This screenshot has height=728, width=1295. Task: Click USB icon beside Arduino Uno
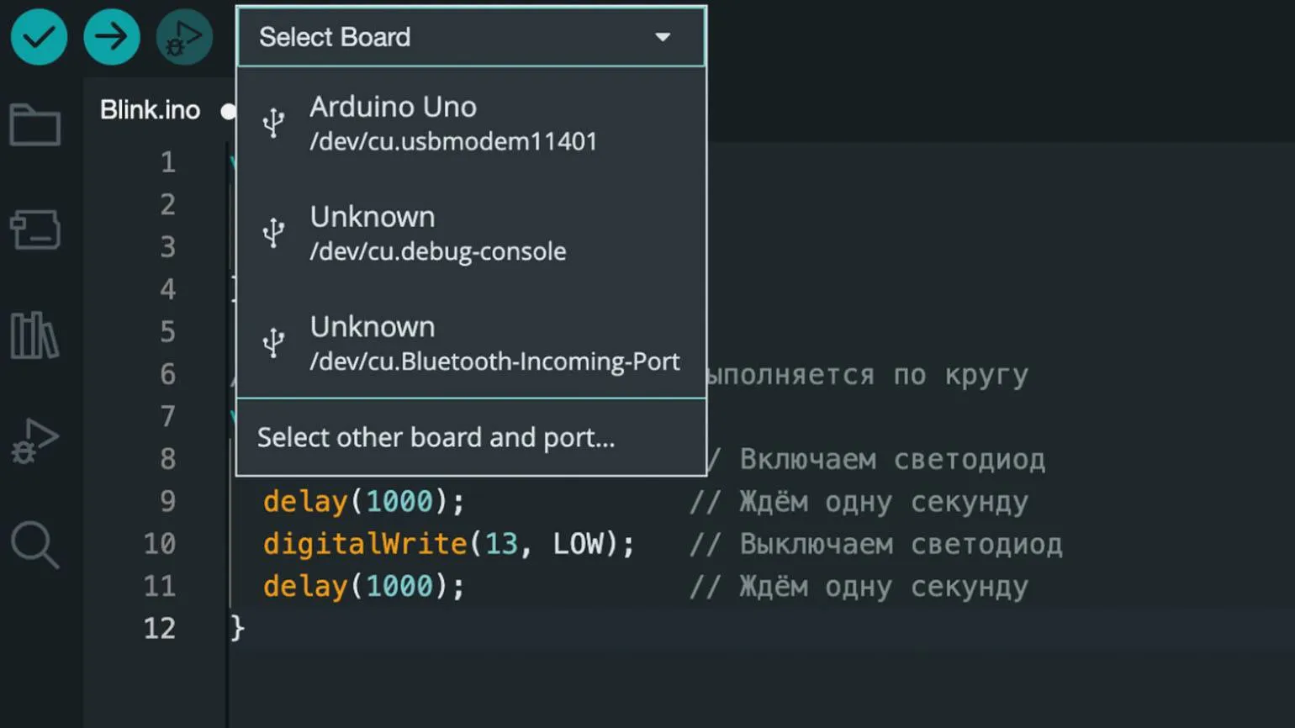coord(273,123)
